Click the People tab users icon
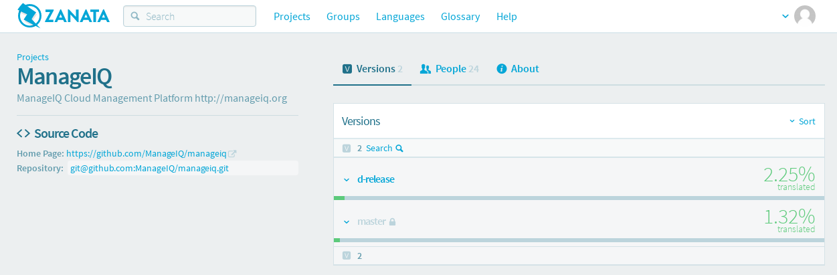The image size is (837, 275). (425, 69)
